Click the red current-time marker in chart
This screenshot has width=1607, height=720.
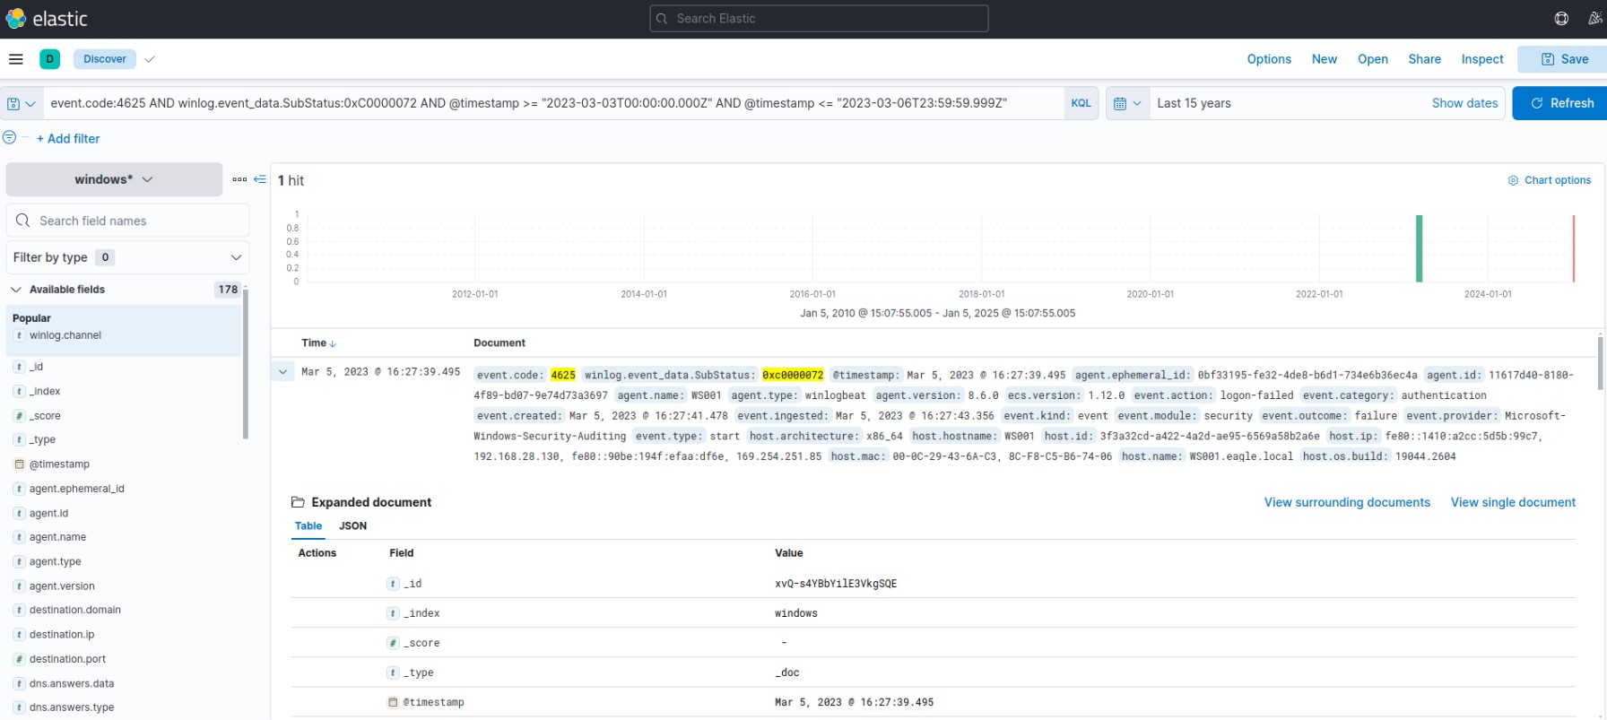click(1573, 248)
